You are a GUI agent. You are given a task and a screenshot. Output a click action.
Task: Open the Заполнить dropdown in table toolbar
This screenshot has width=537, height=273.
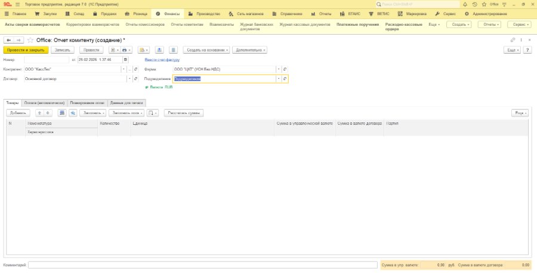pos(93,113)
